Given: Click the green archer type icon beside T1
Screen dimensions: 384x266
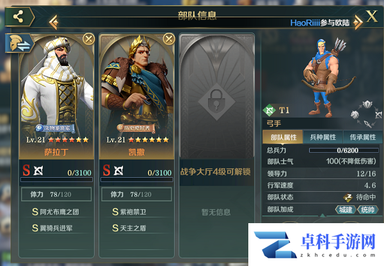Looking at the screenshot, I should [x=269, y=111].
